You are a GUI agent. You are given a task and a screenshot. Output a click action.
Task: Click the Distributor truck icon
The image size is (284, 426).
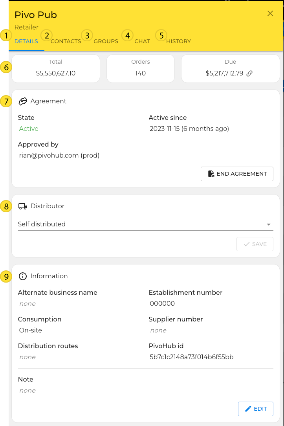tap(23, 206)
